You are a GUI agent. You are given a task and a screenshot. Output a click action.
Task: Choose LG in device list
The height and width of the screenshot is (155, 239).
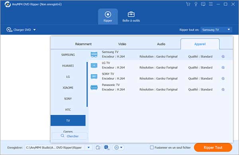click(x=68, y=77)
